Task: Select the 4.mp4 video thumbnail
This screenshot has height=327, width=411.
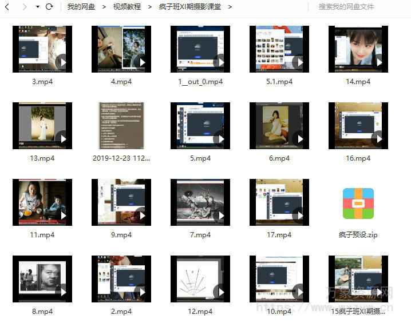Action: pos(121,49)
